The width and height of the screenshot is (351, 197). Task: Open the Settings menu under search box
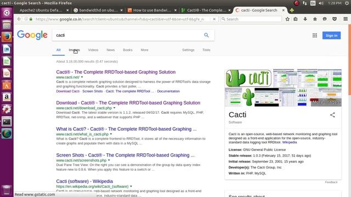(188, 50)
